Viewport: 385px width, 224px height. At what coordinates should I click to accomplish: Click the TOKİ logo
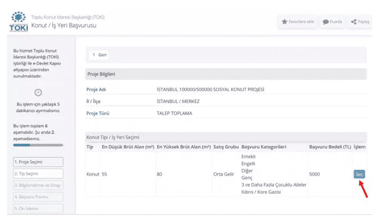click(19, 21)
